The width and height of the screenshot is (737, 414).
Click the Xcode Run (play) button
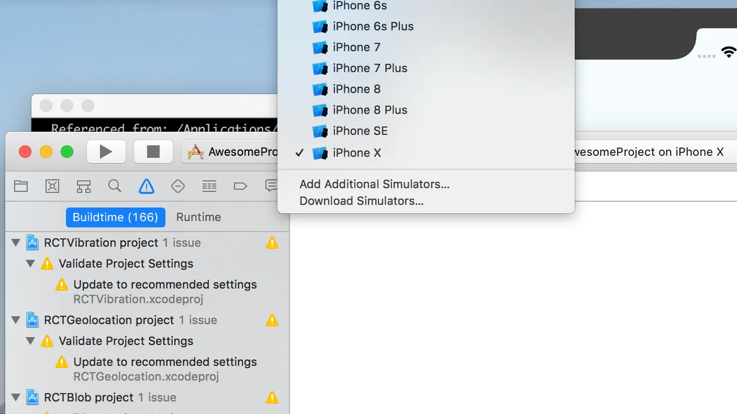[106, 151]
